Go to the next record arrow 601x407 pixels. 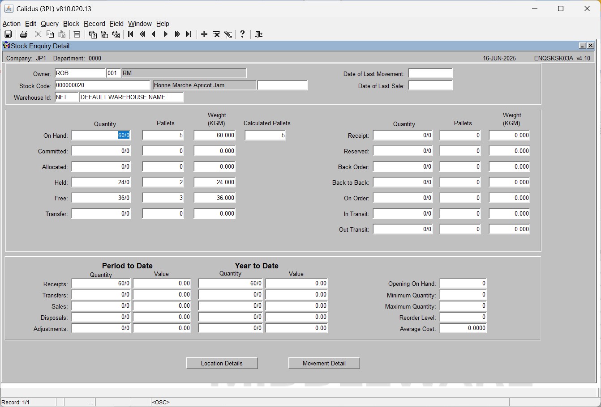(x=166, y=34)
